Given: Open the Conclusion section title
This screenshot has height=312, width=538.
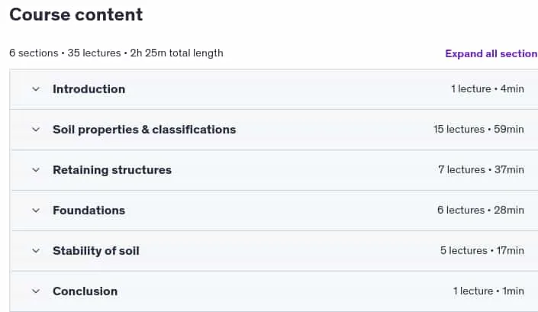Looking at the screenshot, I should (x=85, y=291).
